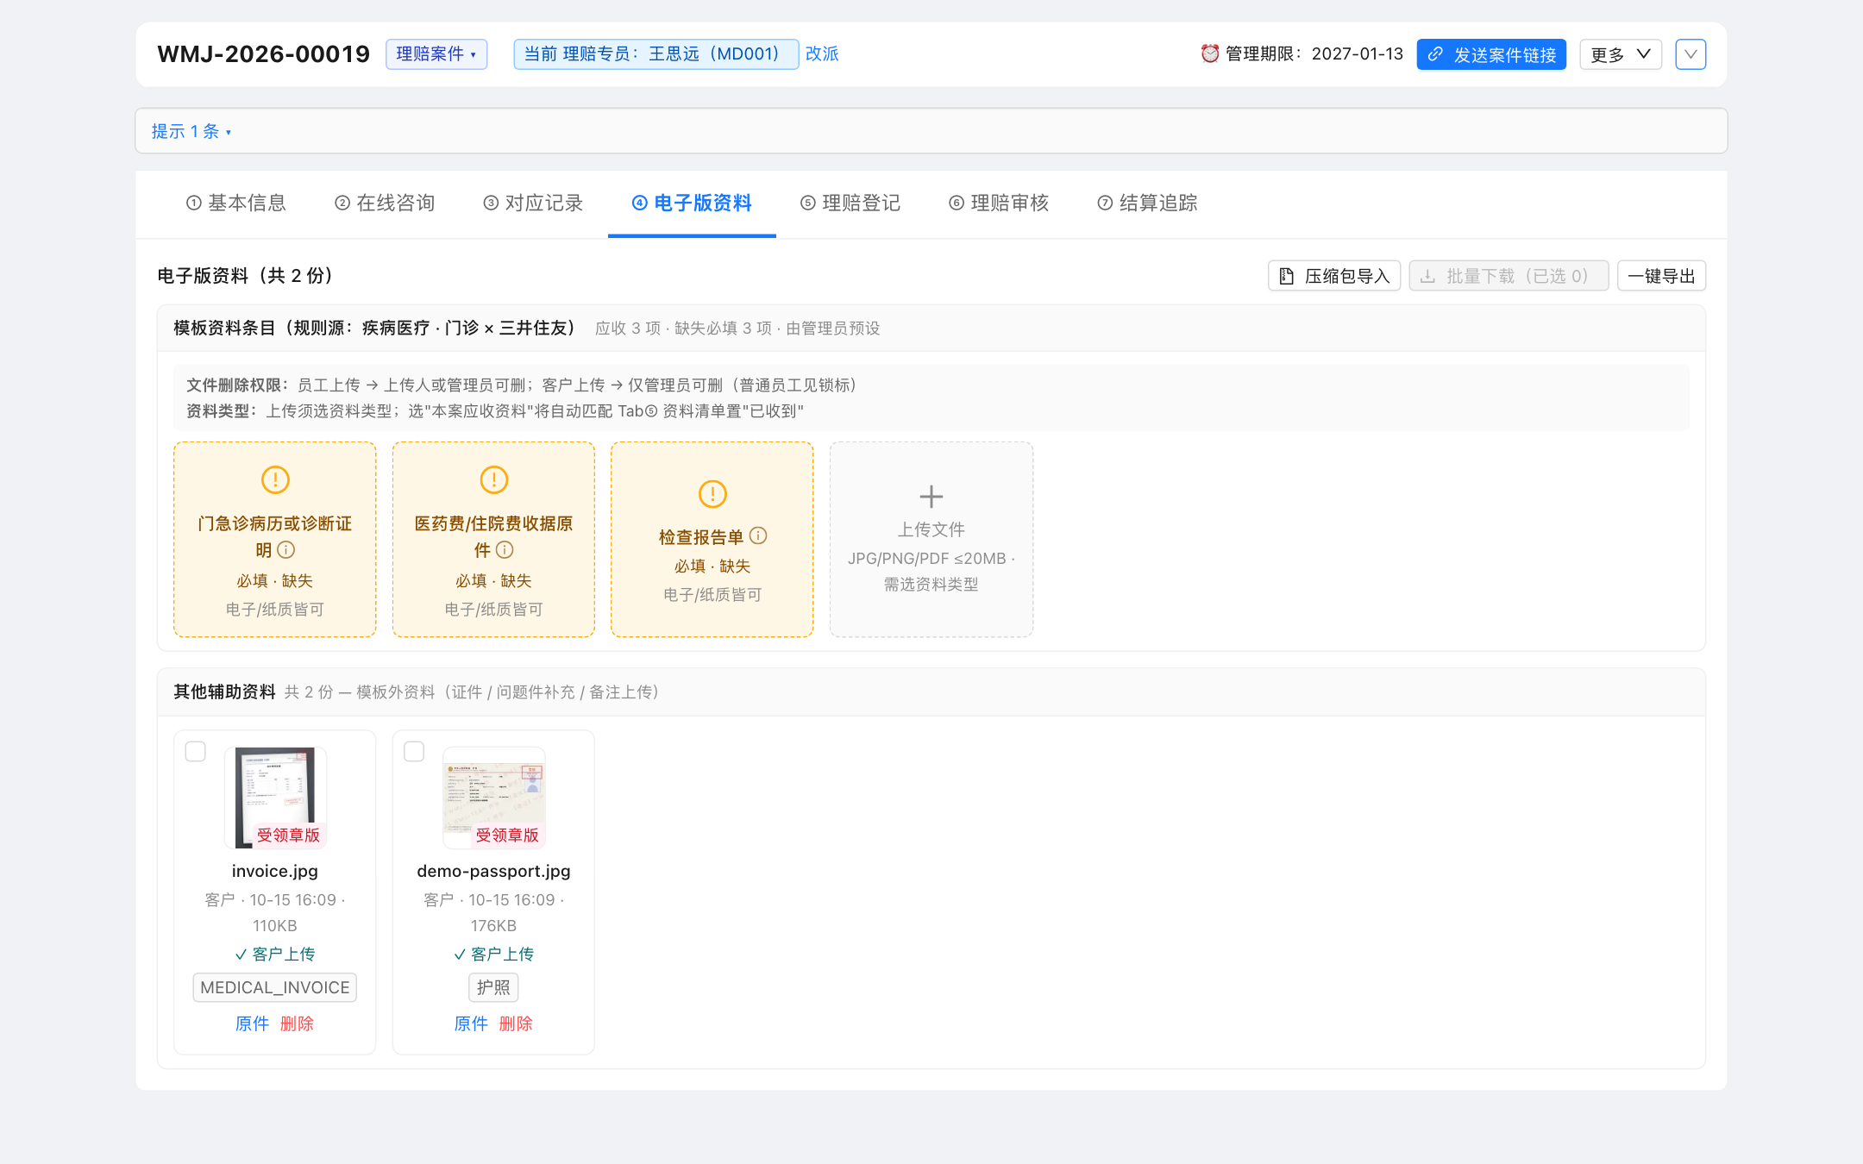Select checkbox for demo-passport.jpg

pos(414,752)
